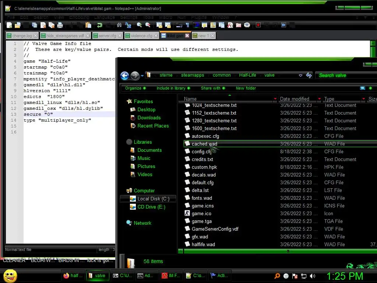Click the Print toolbar icon

tap(60, 25)
